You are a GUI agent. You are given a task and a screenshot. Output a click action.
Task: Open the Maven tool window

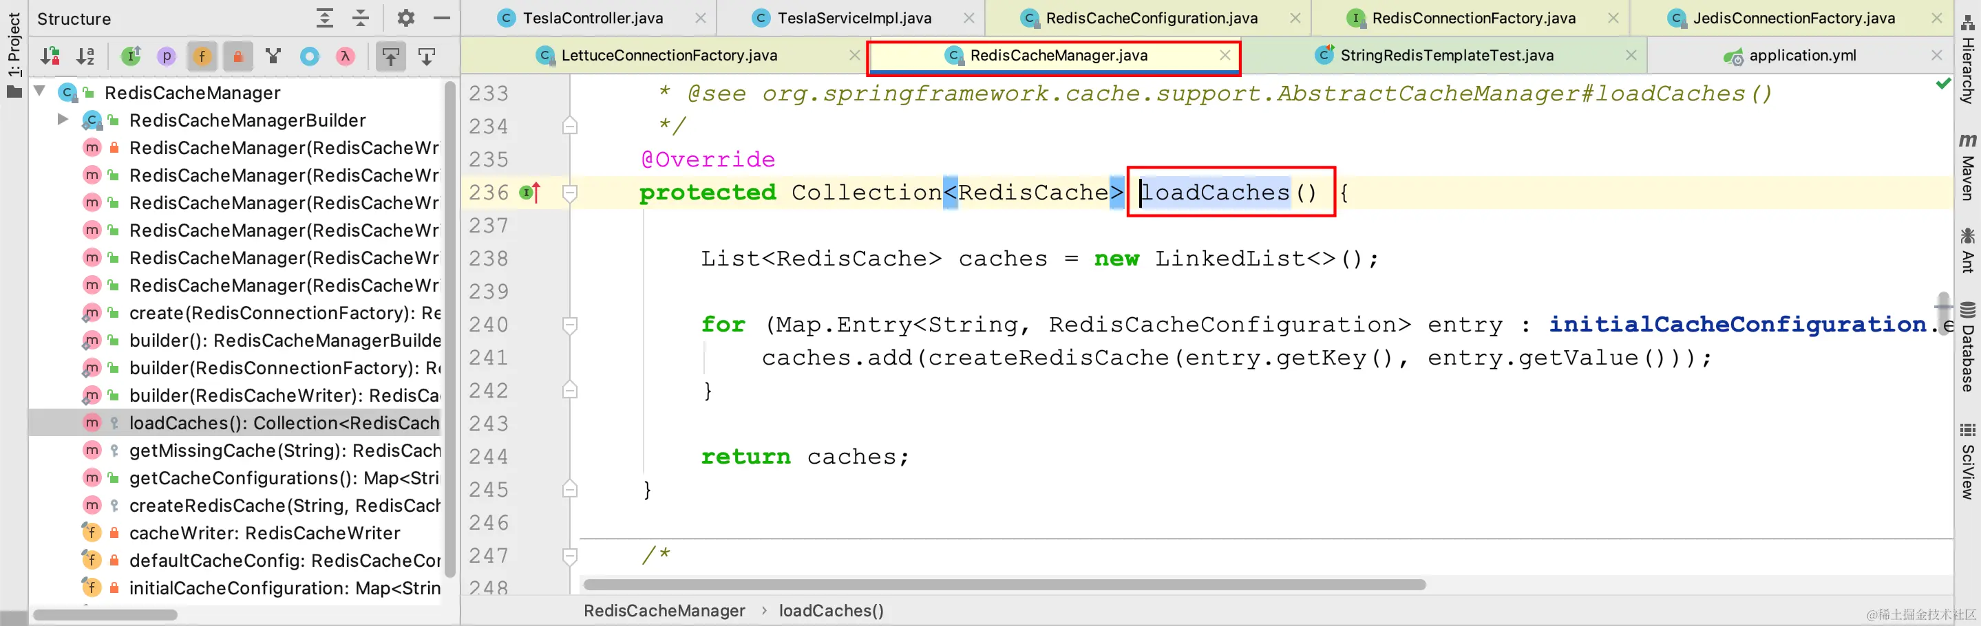pos(1968,166)
